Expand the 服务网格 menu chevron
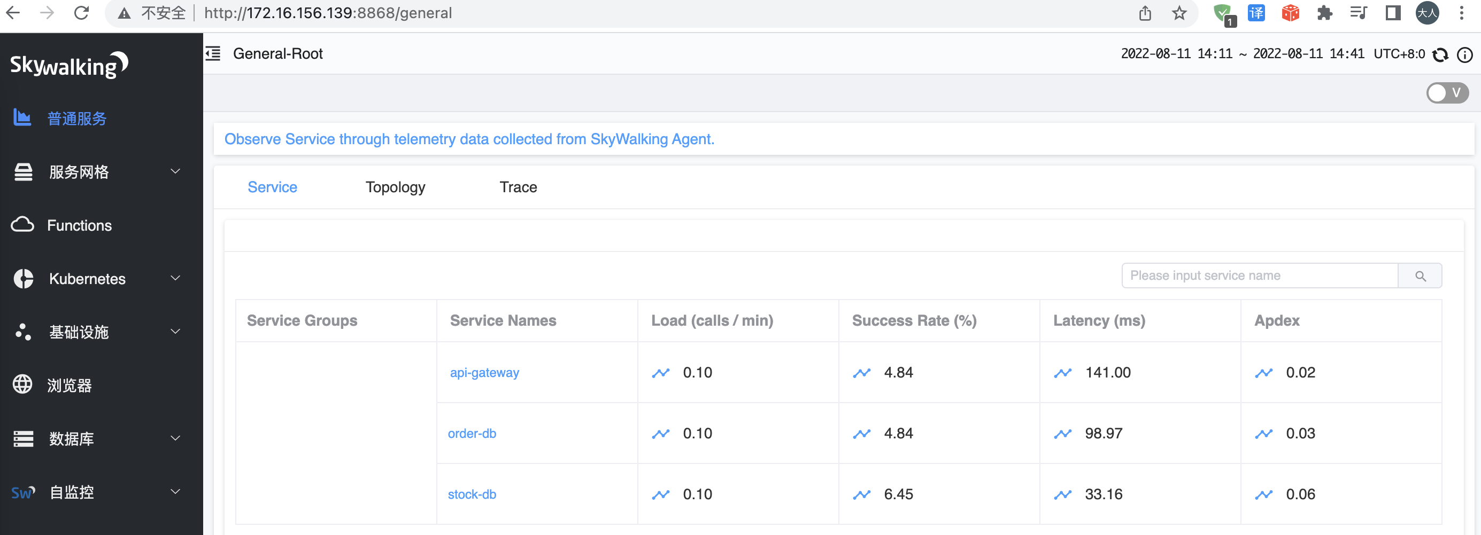Screen dimensions: 1481x535 175,171
